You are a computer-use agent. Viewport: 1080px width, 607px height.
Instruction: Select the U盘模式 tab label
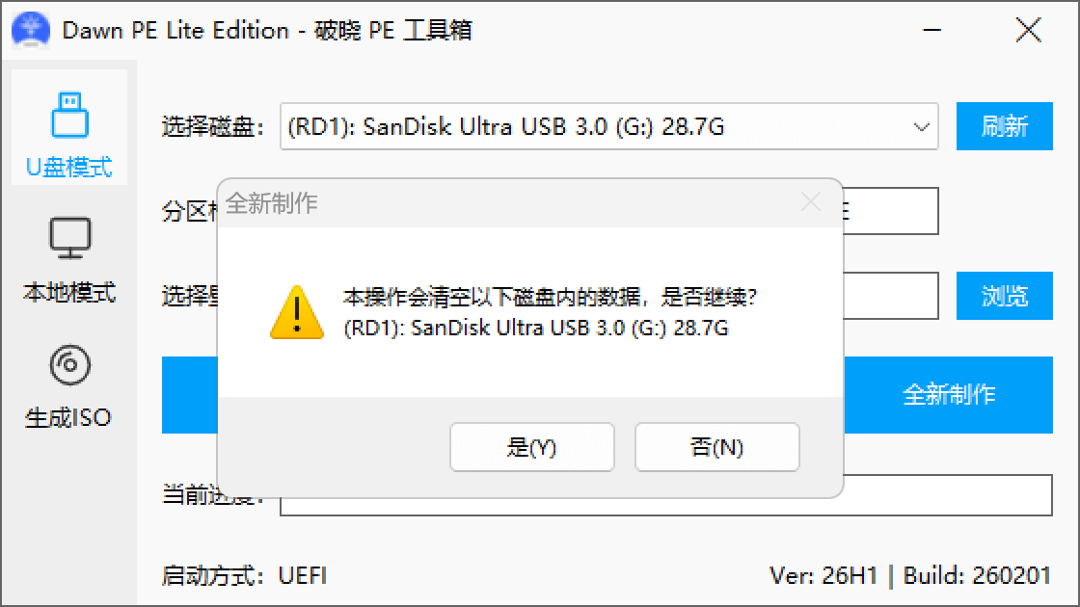[x=68, y=168]
